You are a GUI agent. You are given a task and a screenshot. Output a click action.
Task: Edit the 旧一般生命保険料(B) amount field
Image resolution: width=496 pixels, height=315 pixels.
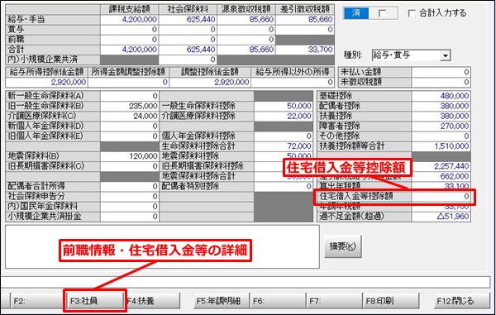pyautogui.click(x=130, y=106)
